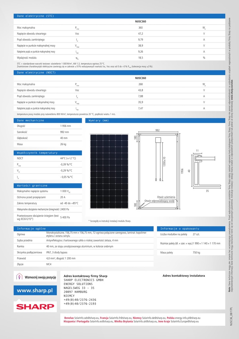239x339 pixels.
Task: Select the width value '992 mm'
Action: 65,132
